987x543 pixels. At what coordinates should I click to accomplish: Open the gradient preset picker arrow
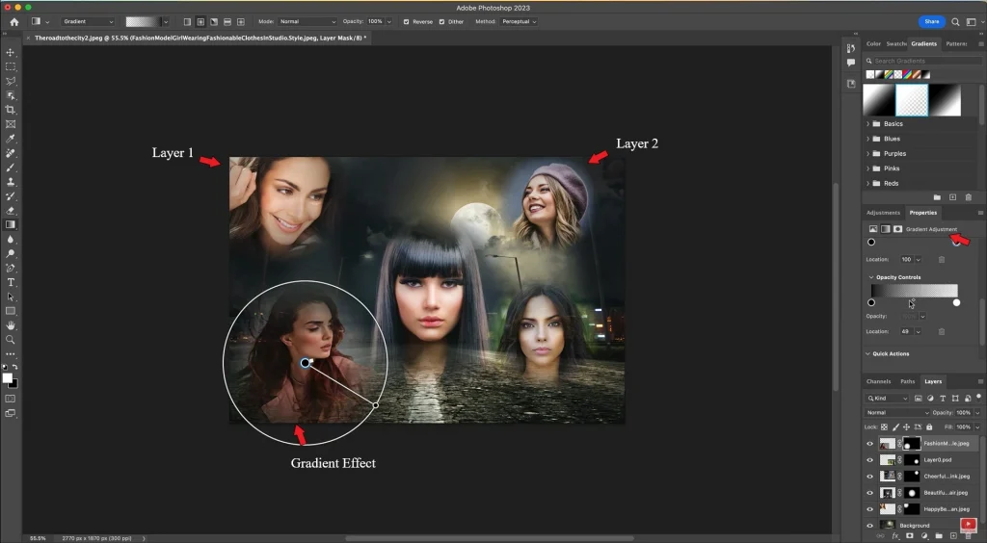point(166,21)
